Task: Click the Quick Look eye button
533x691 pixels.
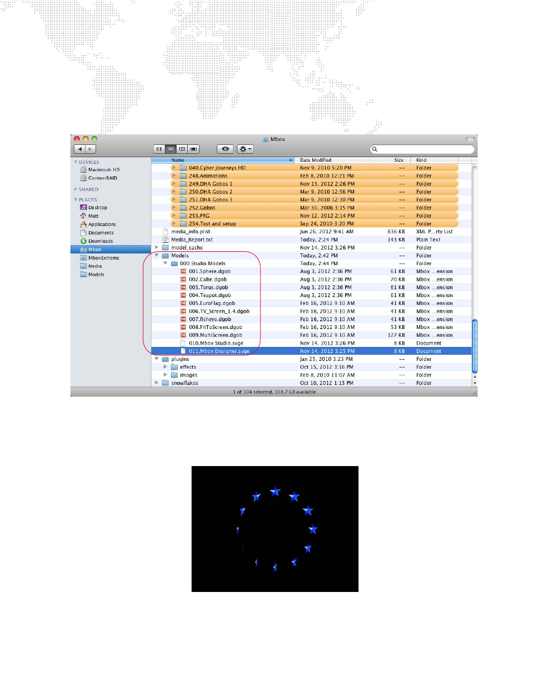Action: tap(225, 149)
